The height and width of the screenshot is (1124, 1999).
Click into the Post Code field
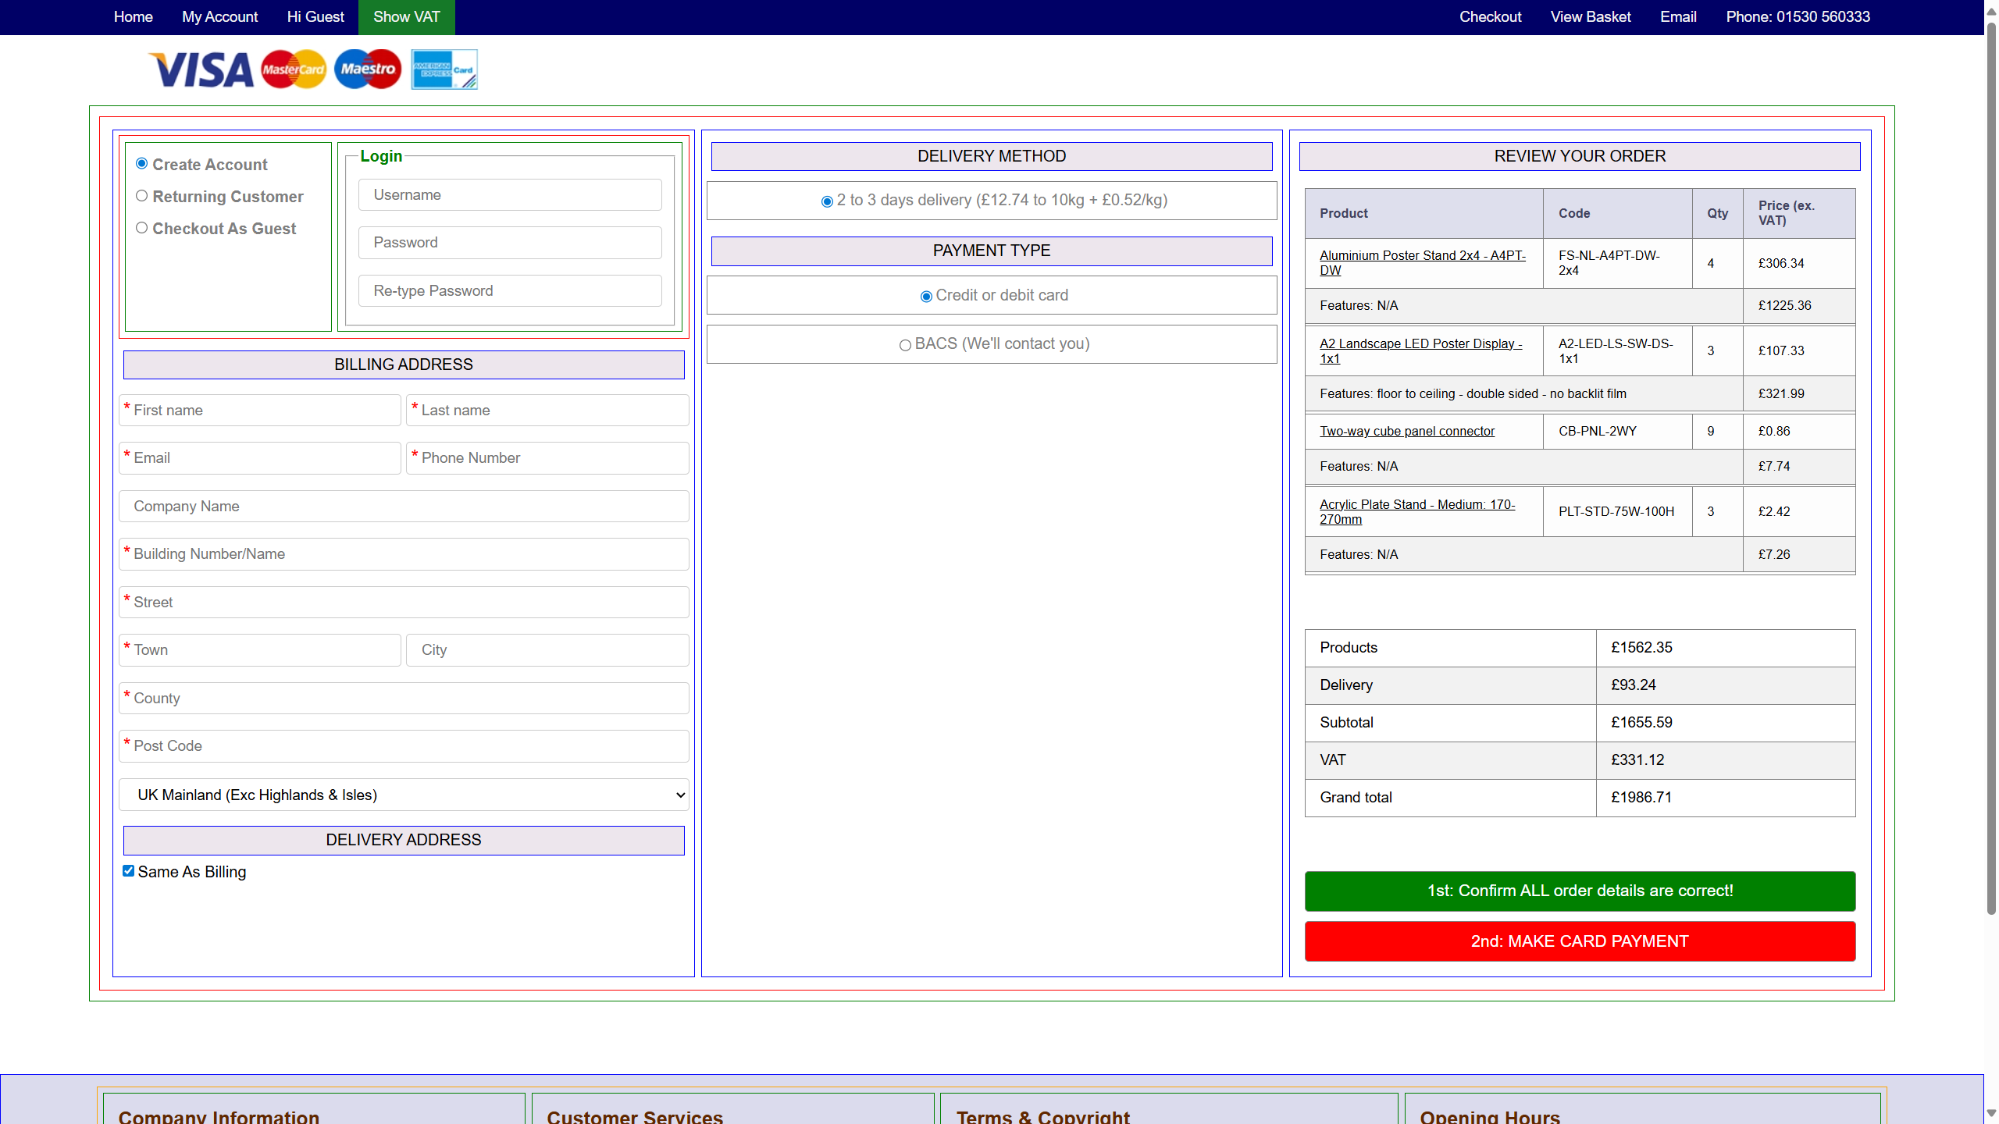coord(404,746)
